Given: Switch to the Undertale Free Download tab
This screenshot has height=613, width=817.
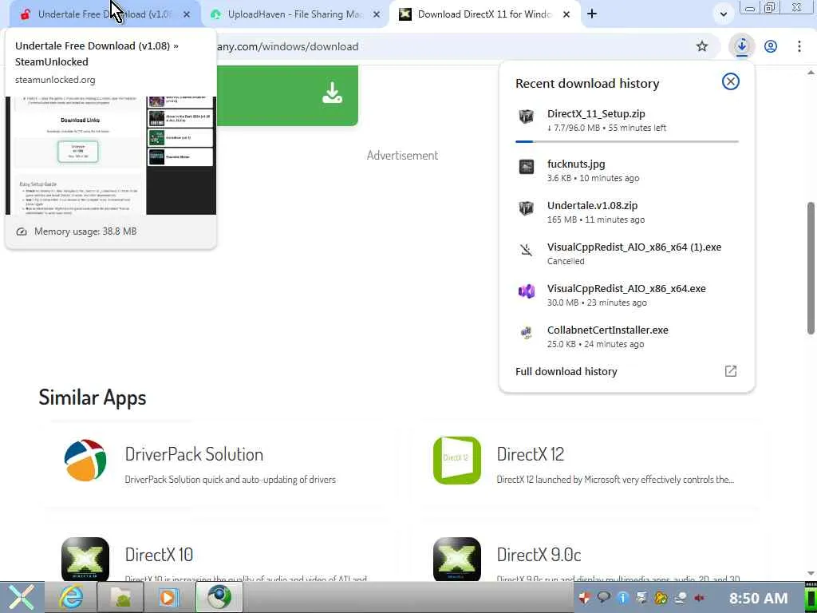Looking at the screenshot, I should click(x=105, y=14).
